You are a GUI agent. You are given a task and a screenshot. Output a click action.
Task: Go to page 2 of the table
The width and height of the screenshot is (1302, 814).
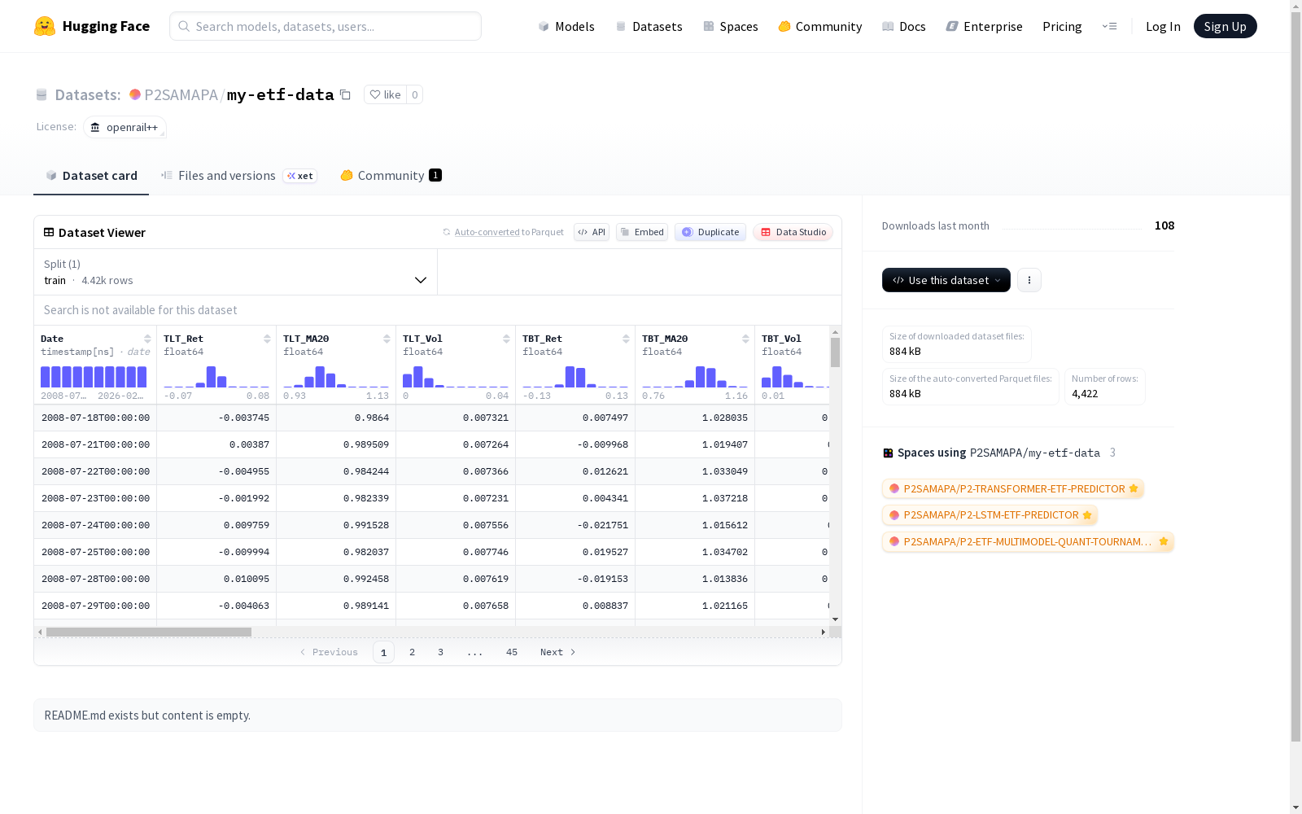tap(413, 652)
